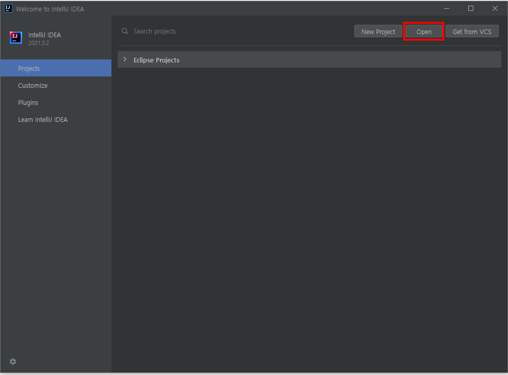Click the search magnifier icon
The height and width of the screenshot is (375, 508).
click(125, 31)
